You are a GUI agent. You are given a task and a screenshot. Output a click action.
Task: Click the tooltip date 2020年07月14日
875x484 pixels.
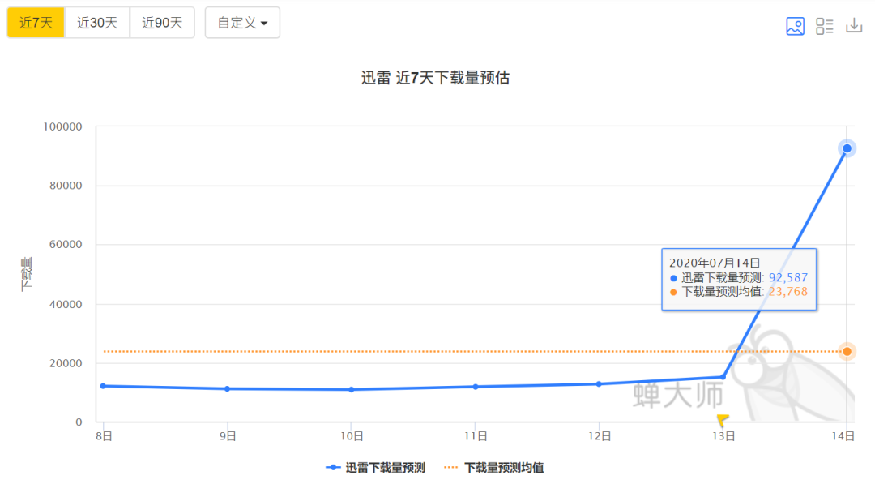click(715, 263)
